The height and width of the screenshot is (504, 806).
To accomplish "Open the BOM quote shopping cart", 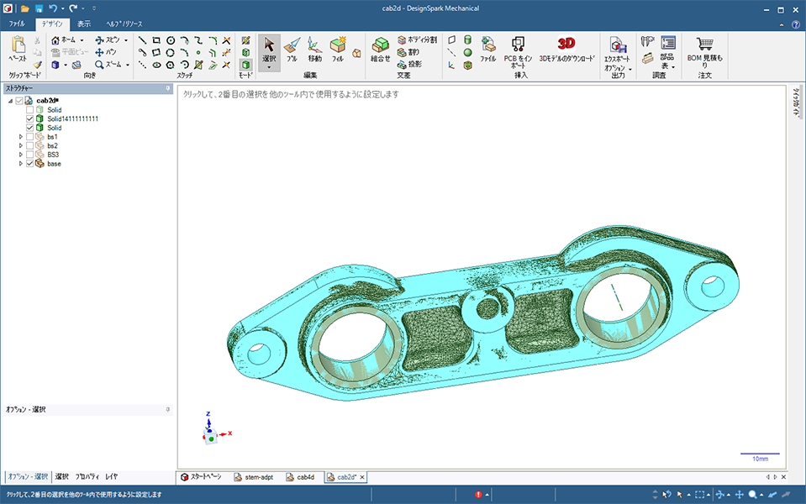I will coord(704,45).
